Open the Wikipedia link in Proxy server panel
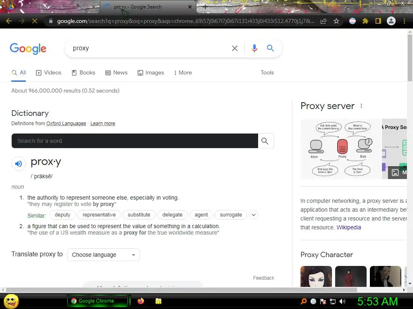The width and height of the screenshot is (413, 309). (349, 227)
